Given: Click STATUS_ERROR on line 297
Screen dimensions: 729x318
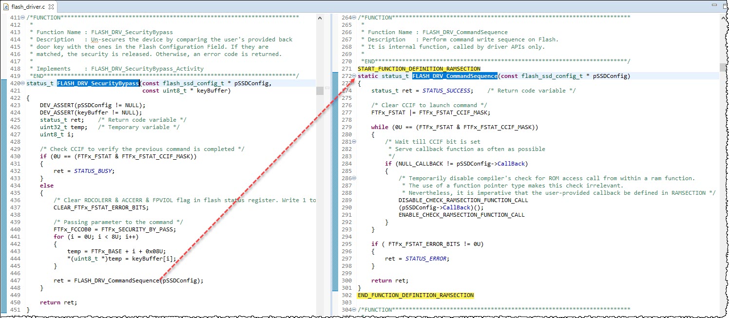Looking at the screenshot, I should coord(426,259).
